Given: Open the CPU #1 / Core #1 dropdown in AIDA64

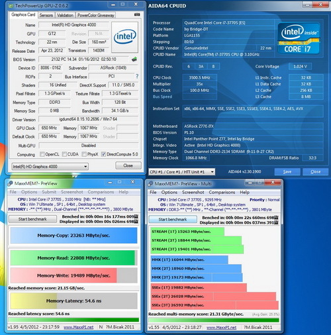Looking at the screenshot, I should [181, 171].
